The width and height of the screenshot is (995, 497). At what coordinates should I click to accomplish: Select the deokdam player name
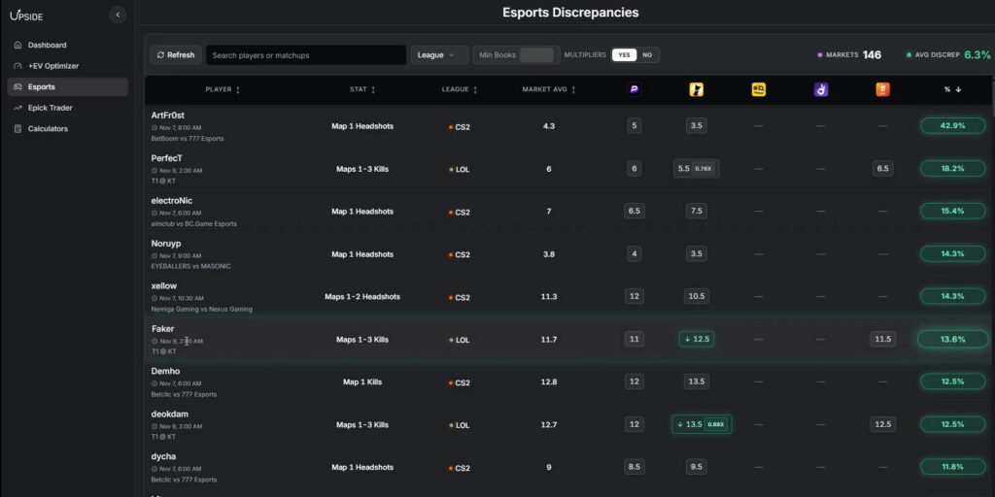[169, 414]
